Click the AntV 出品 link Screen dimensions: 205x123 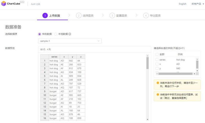(x=35, y=4)
